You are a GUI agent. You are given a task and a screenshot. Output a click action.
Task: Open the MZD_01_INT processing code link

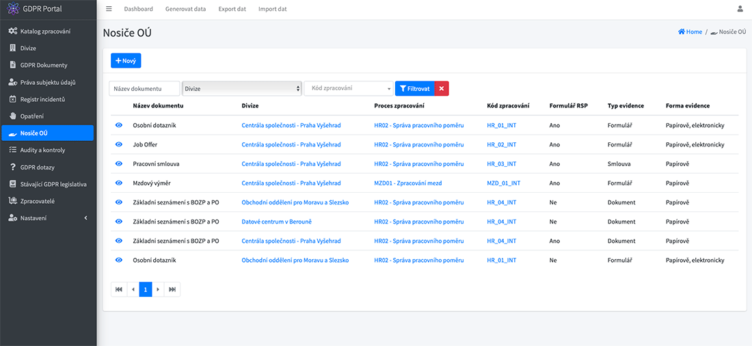pyautogui.click(x=503, y=183)
